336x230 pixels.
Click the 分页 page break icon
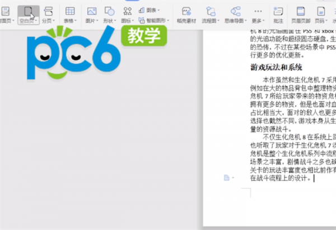tap(48, 11)
